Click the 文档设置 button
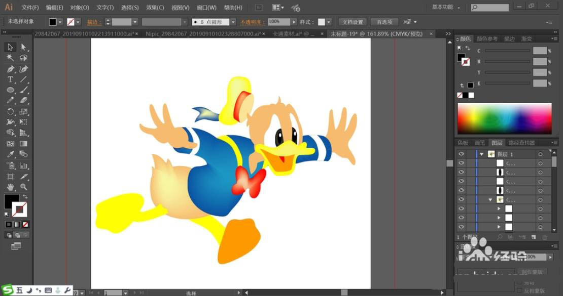The width and height of the screenshot is (563, 296). 353,22
